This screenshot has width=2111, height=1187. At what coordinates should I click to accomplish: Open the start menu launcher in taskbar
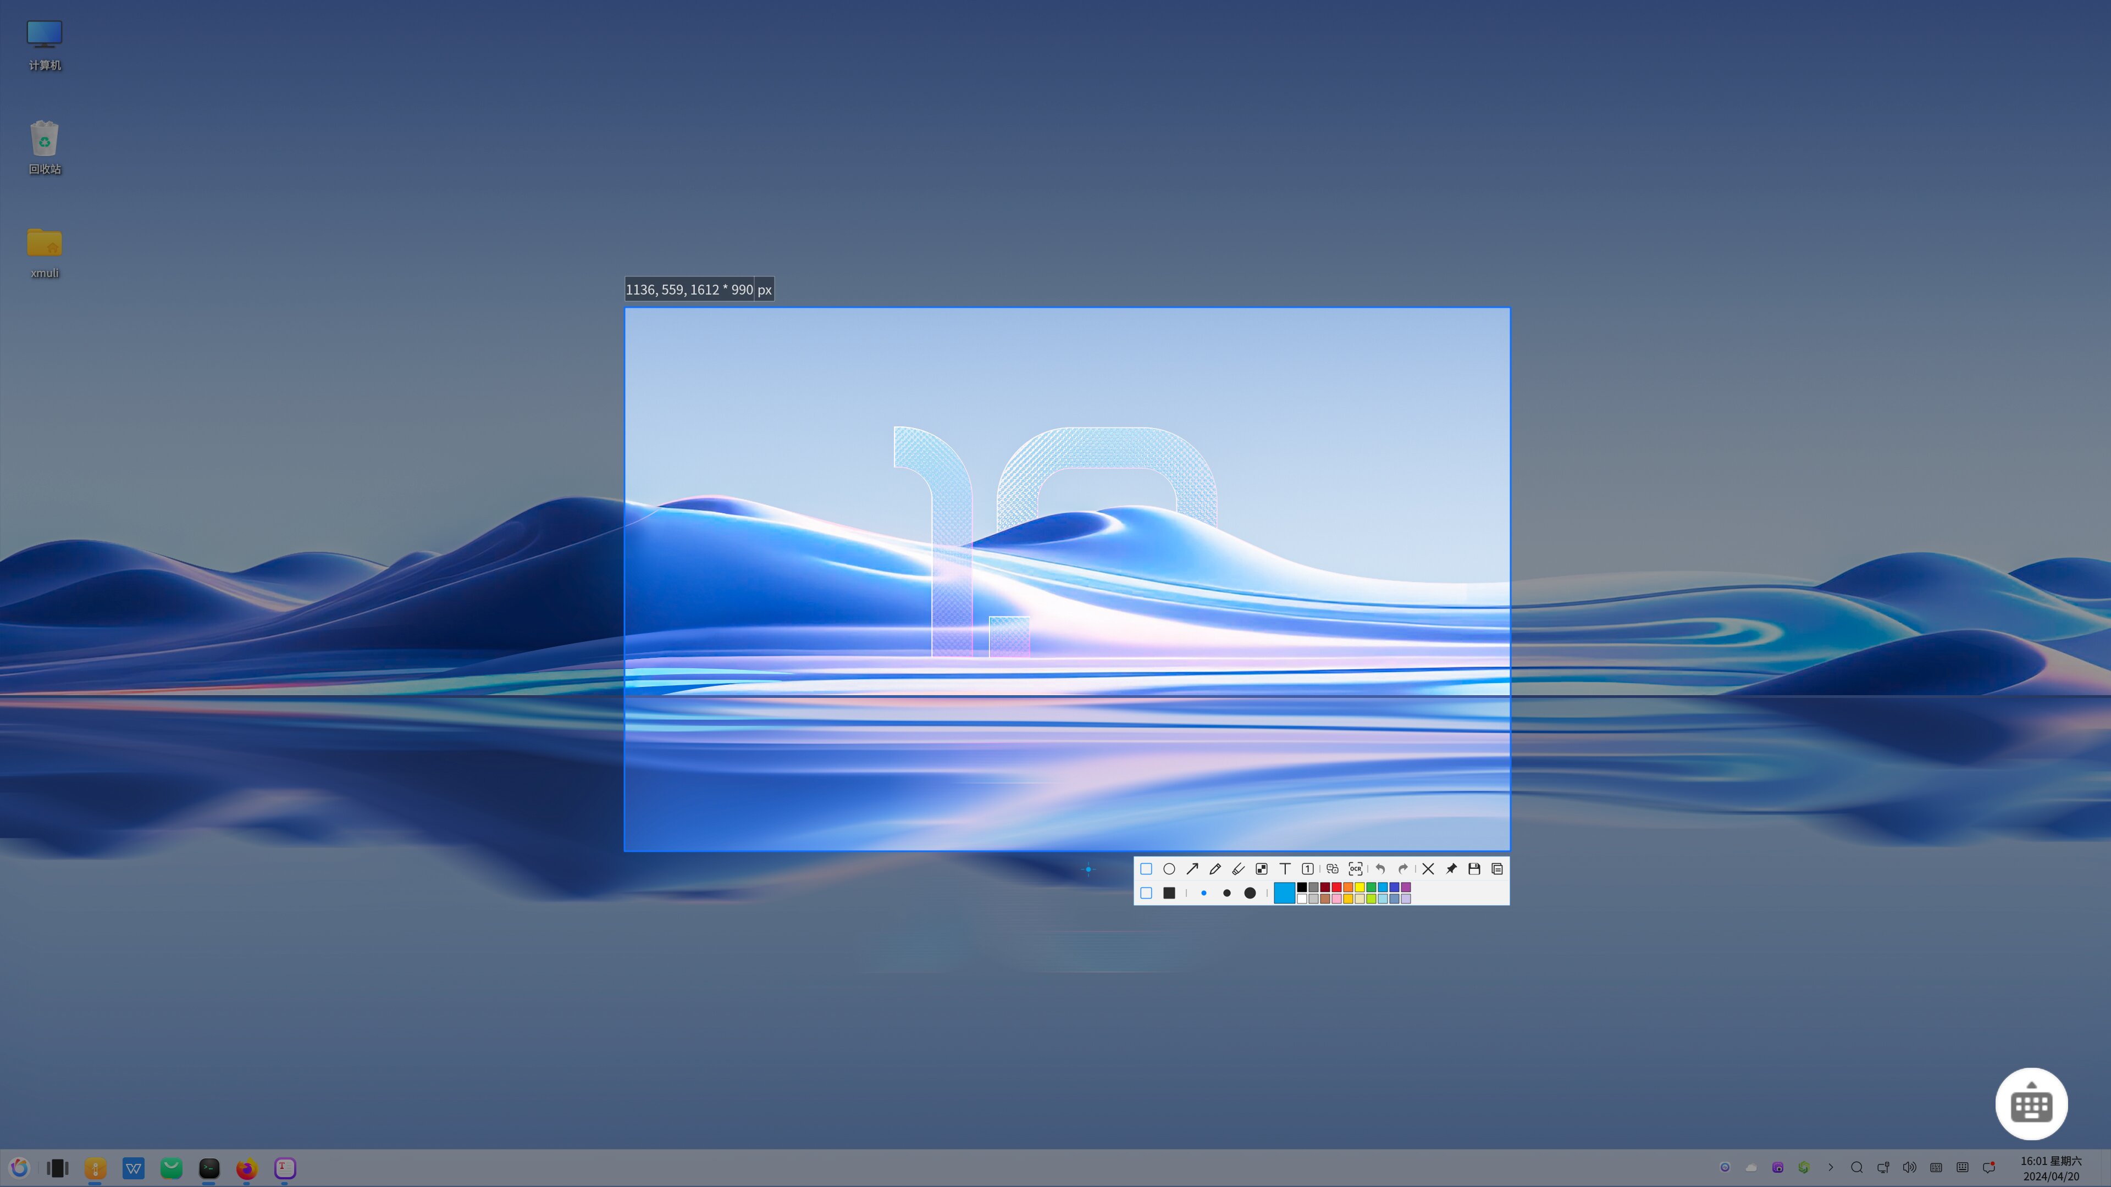(20, 1168)
